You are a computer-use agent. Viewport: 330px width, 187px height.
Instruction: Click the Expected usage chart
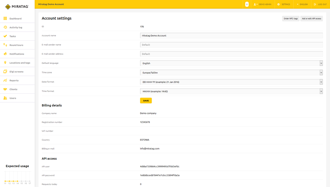coord(18,178)
